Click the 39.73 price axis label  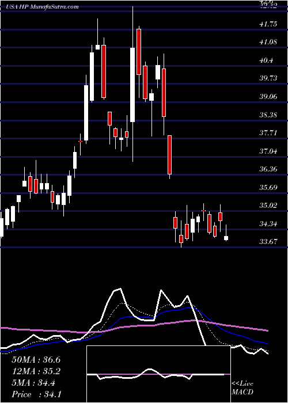coord(268,78)
